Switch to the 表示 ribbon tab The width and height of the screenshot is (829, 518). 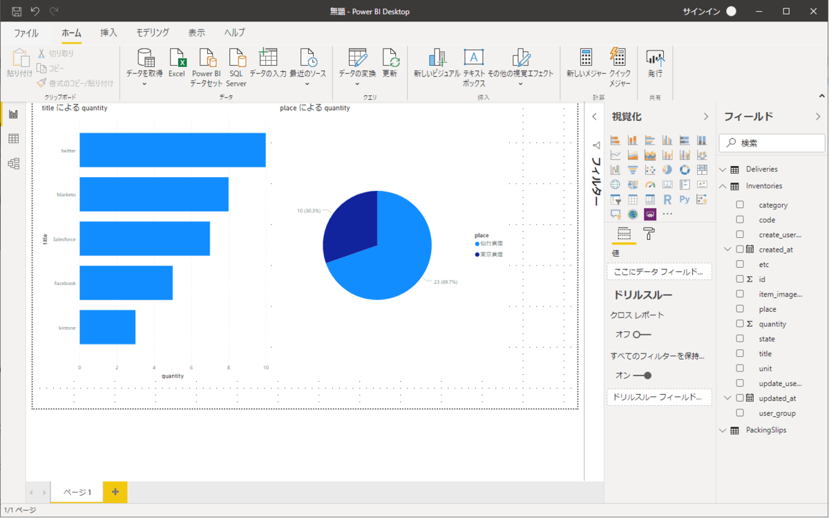click(x=196, y=33)
